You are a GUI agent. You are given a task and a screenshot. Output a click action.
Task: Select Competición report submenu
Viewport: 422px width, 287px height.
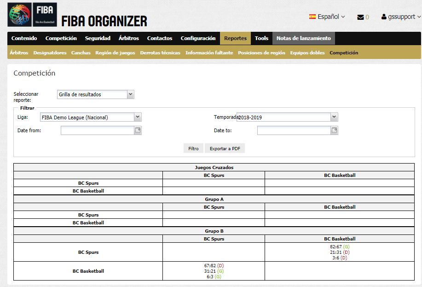tap(344, 53)
